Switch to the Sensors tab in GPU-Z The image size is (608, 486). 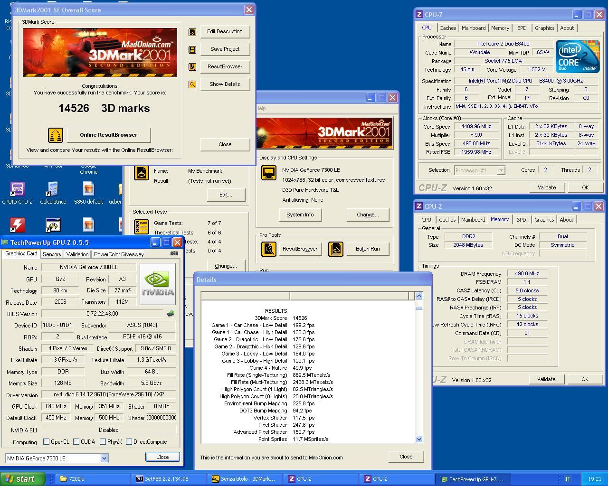coord(52,254)
